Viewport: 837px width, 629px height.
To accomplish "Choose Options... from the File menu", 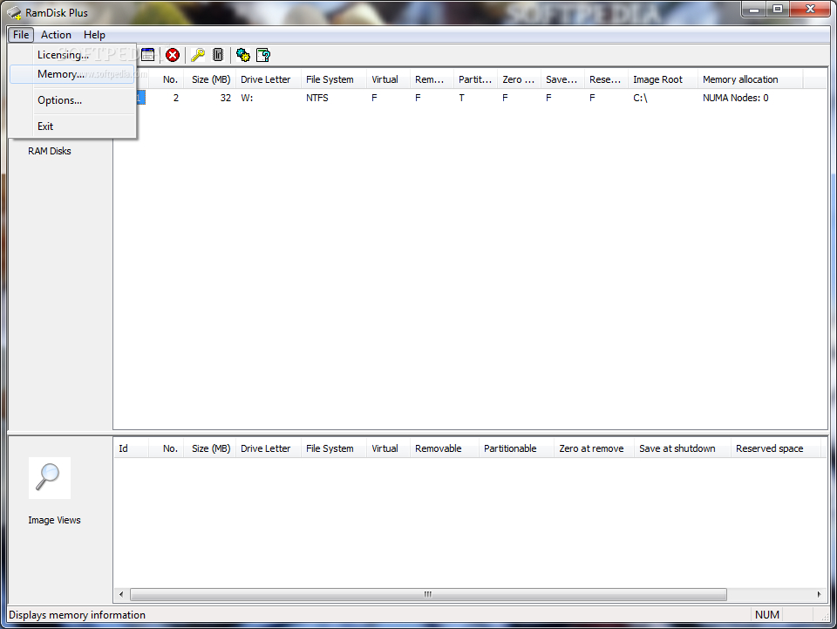I will pyautogui.click(x=72, y=99).
